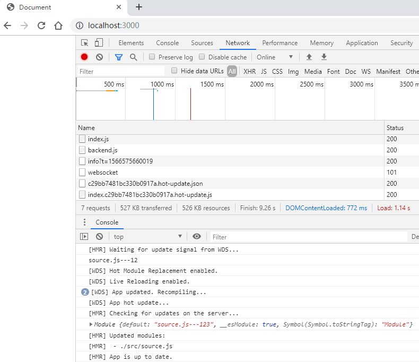This screenshot has width=419, height=362.
Task: Create a live expression eye icon
Action: coord(197,236)
